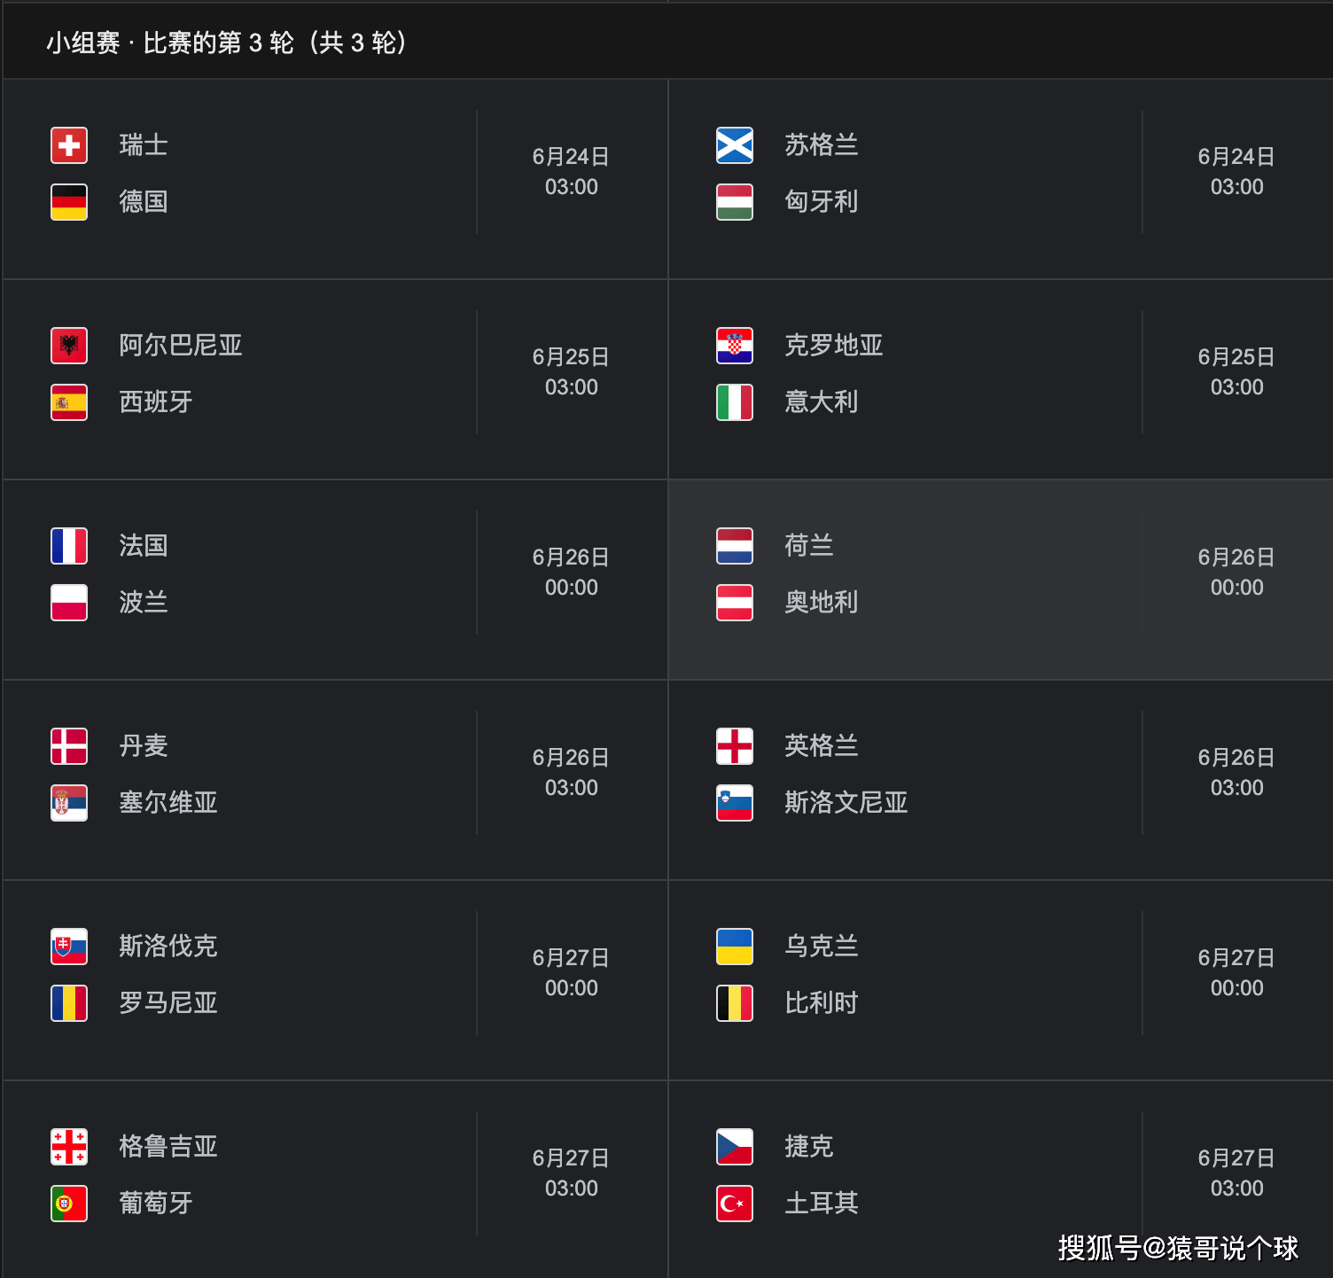This screenshot has height=1278, width=1333.
Task: Click the Portugal flag icon
Action: tap(69, 1204)
